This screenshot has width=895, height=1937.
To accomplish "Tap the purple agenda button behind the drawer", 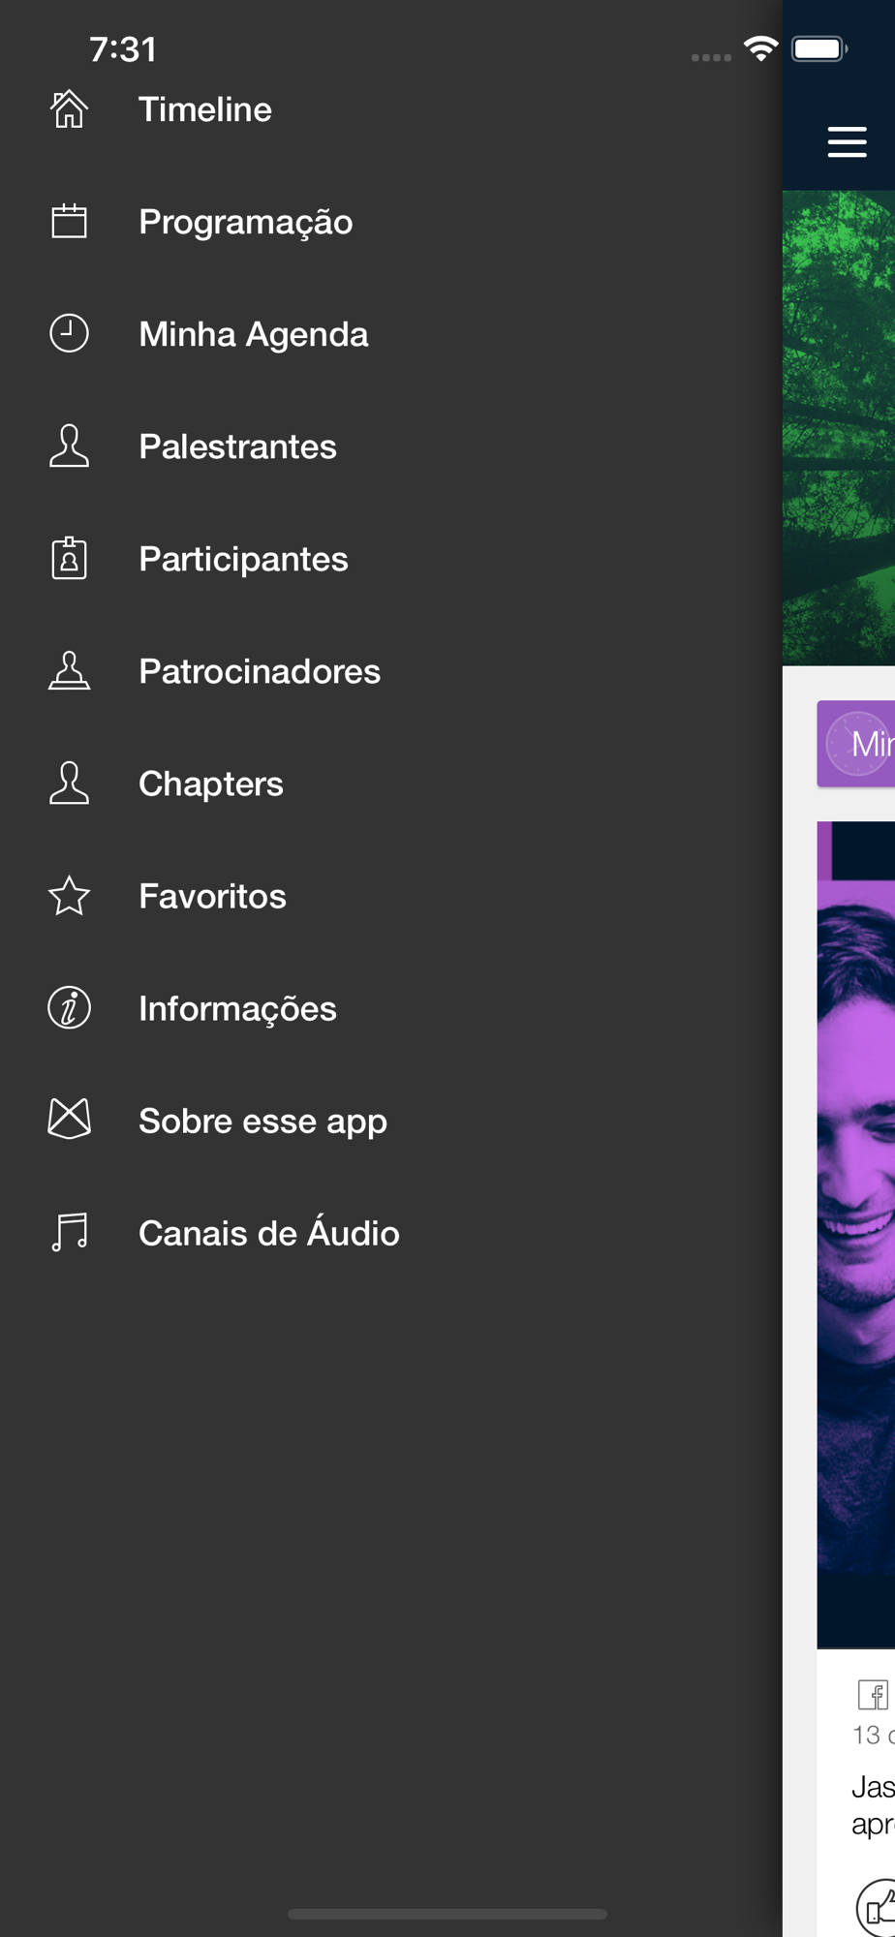I will tap(856, 744).
